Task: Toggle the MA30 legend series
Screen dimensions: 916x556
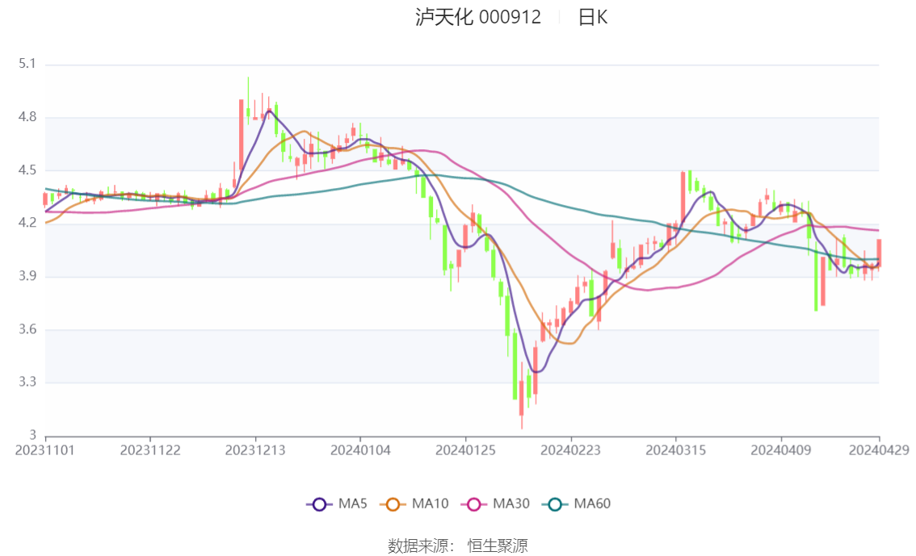Action: click(x=495, y=504)
